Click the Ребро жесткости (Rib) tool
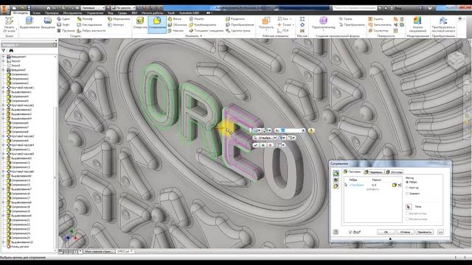 pos(91,30)
